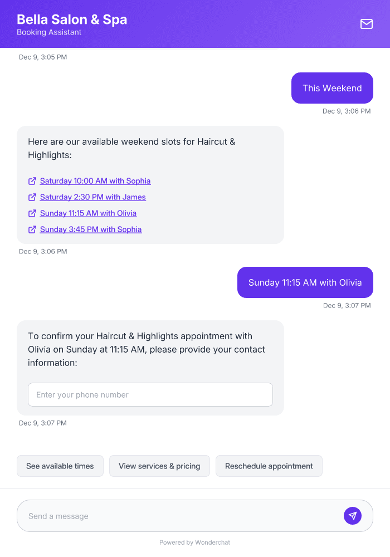Open the Powered by Wonderchat link
This screenshot has height=557, width=390.
194,542
